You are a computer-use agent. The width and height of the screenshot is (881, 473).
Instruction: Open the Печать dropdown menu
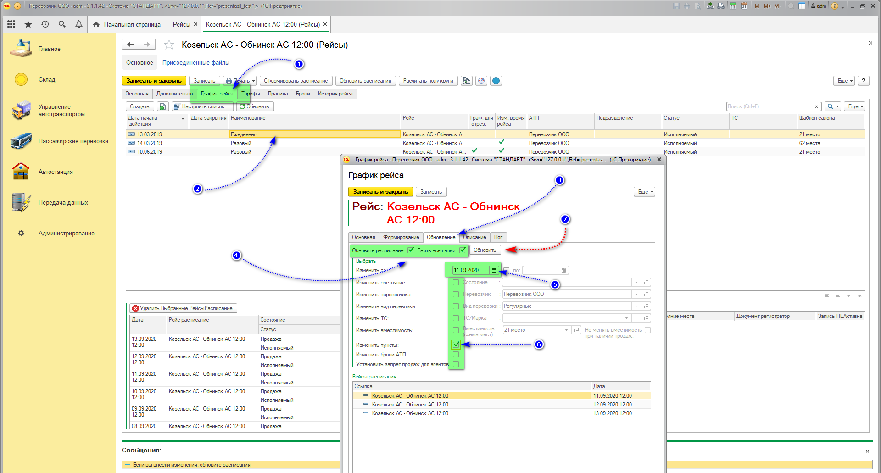click(240, 81)
